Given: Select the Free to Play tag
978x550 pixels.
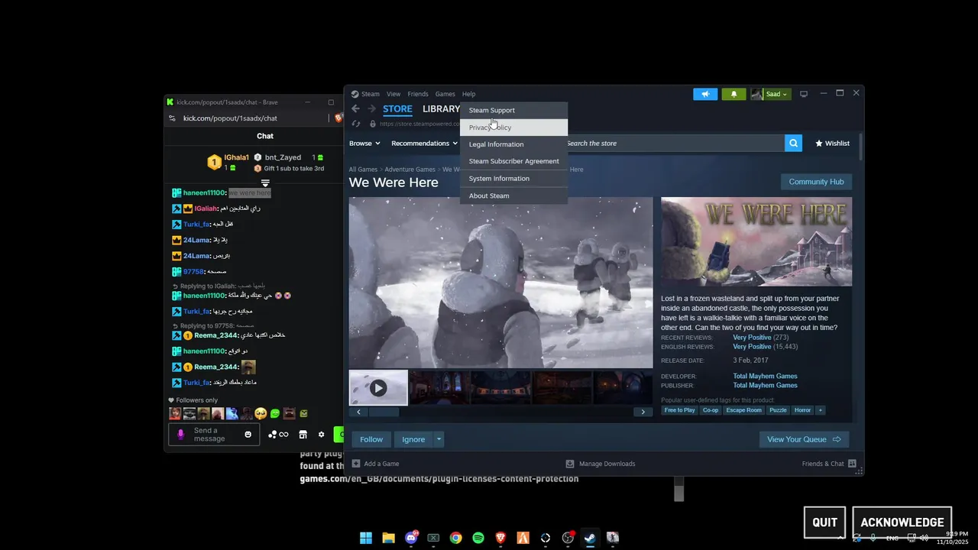Looking at the screenshot, I should (x=679, y=410).
